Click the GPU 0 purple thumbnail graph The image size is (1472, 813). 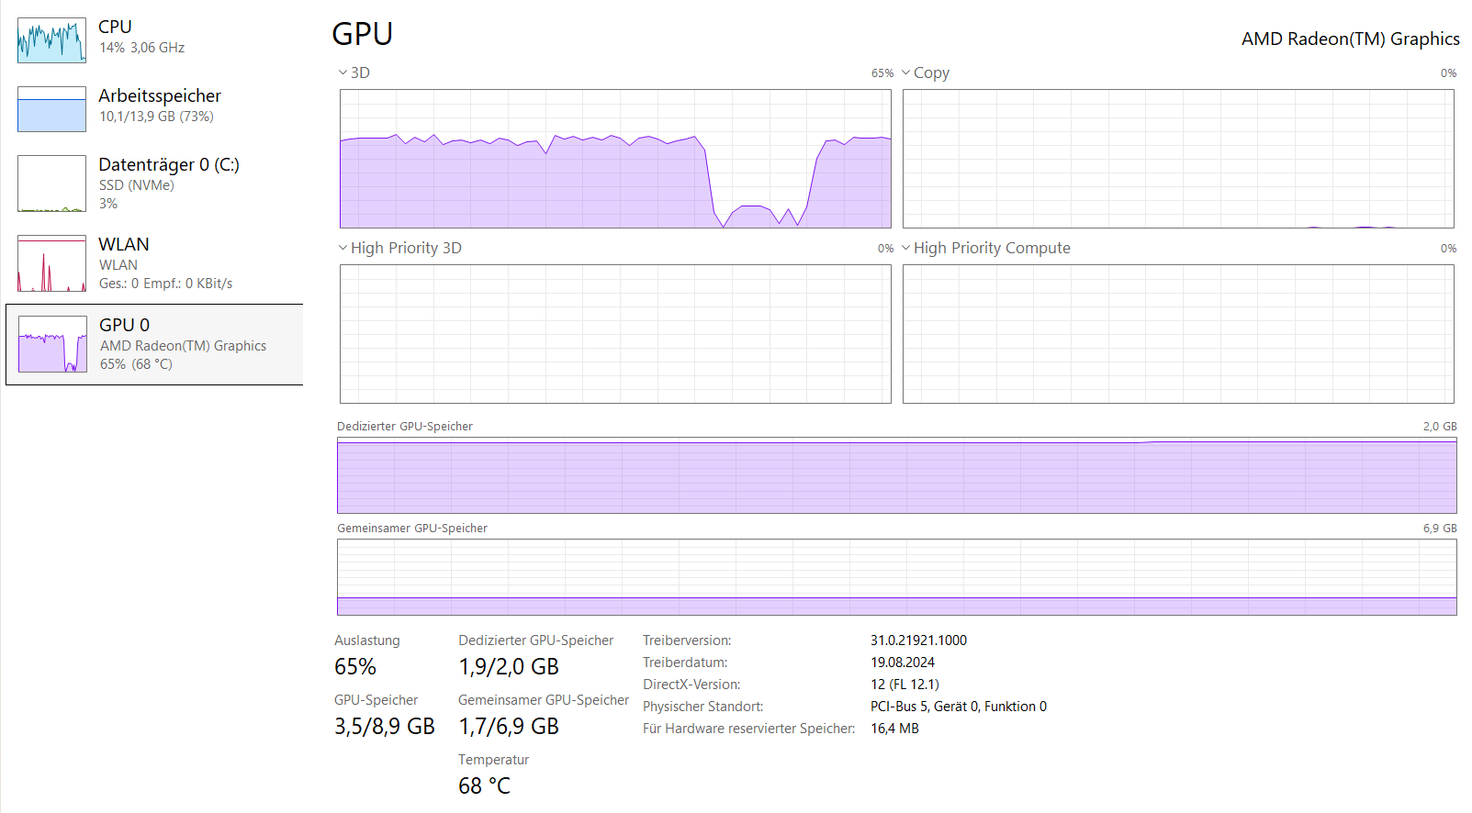pos(52,344)
